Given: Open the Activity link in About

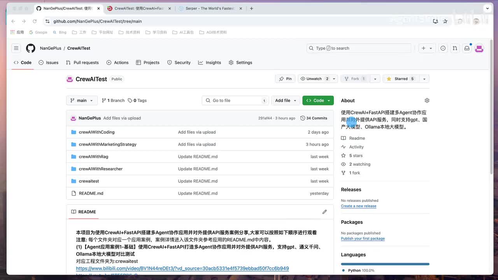Looking at the screenshot, I should point(352,147).
